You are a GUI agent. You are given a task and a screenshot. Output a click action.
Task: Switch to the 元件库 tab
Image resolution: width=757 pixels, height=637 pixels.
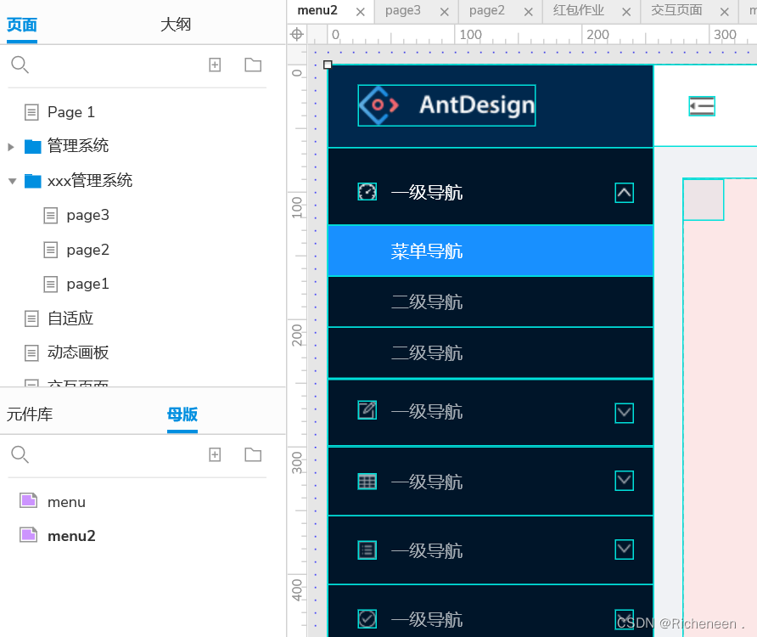click(31, 414)
